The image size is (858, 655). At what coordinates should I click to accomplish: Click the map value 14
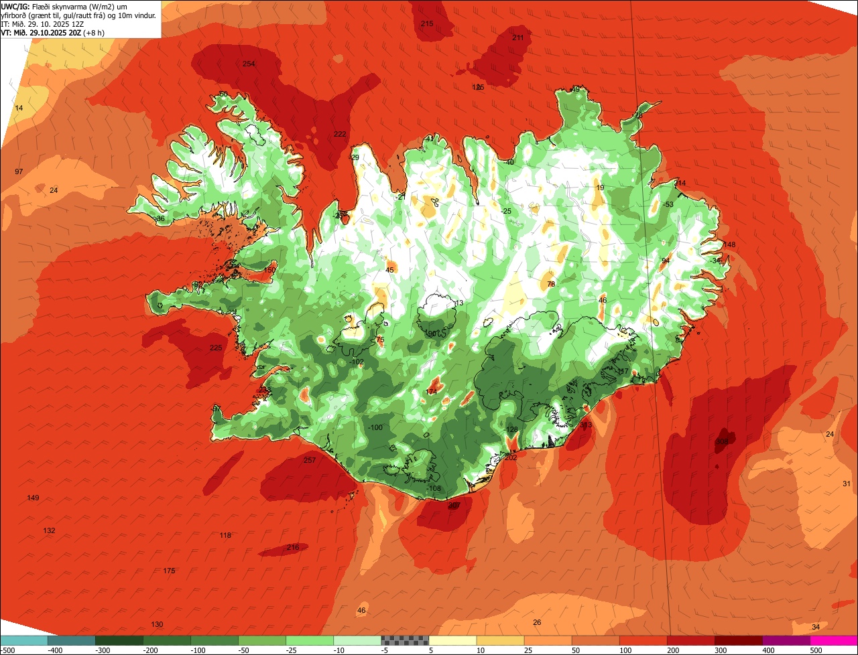click(x=19, y=108)
